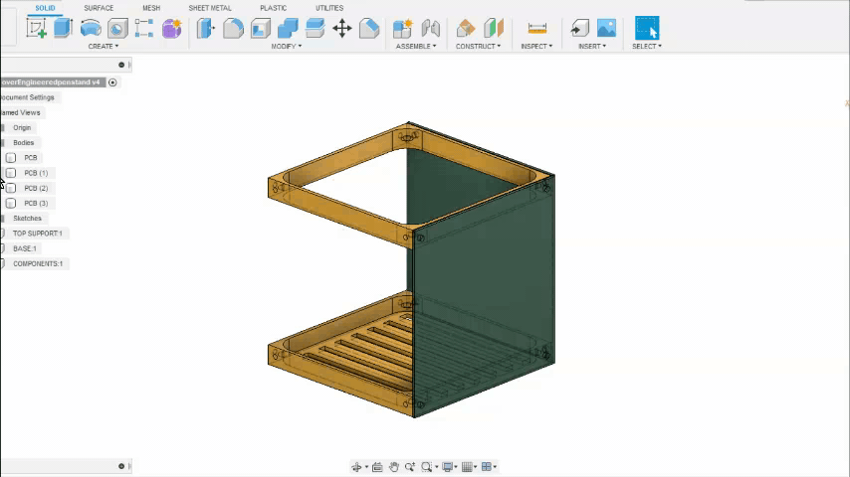The width and height of the screenshot is (850, 477).
Task: Select the Document Settings browser item
Action: click(27, 97)
